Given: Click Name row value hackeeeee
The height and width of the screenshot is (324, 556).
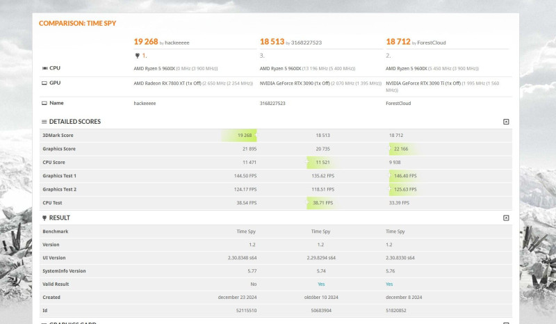Looking at the screenshot, I should pos(145,104).
